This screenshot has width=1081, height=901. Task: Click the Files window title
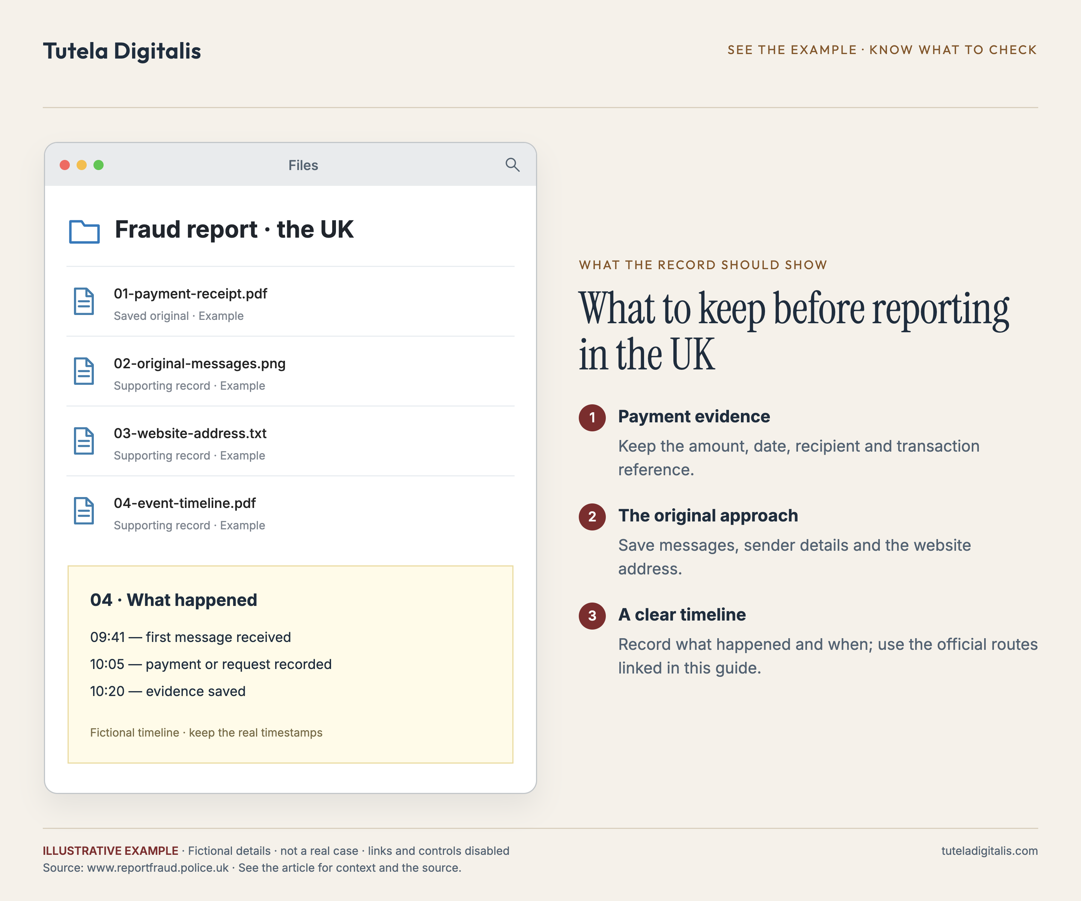pyautogui.click(x=303, y=165)
